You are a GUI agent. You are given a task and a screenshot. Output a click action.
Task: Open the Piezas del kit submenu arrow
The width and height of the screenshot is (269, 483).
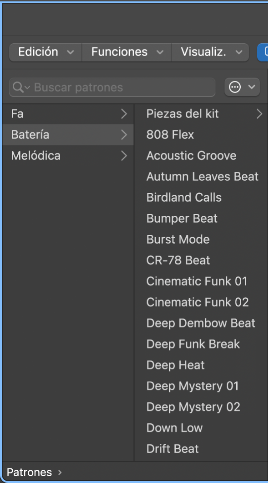tap(259, 114)
